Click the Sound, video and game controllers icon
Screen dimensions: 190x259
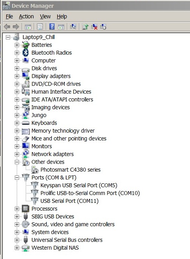(x=26, y=224)
